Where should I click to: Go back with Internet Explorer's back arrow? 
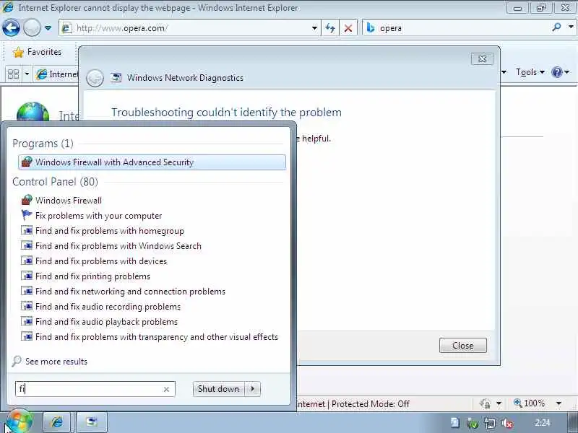(x=11, y=27)
